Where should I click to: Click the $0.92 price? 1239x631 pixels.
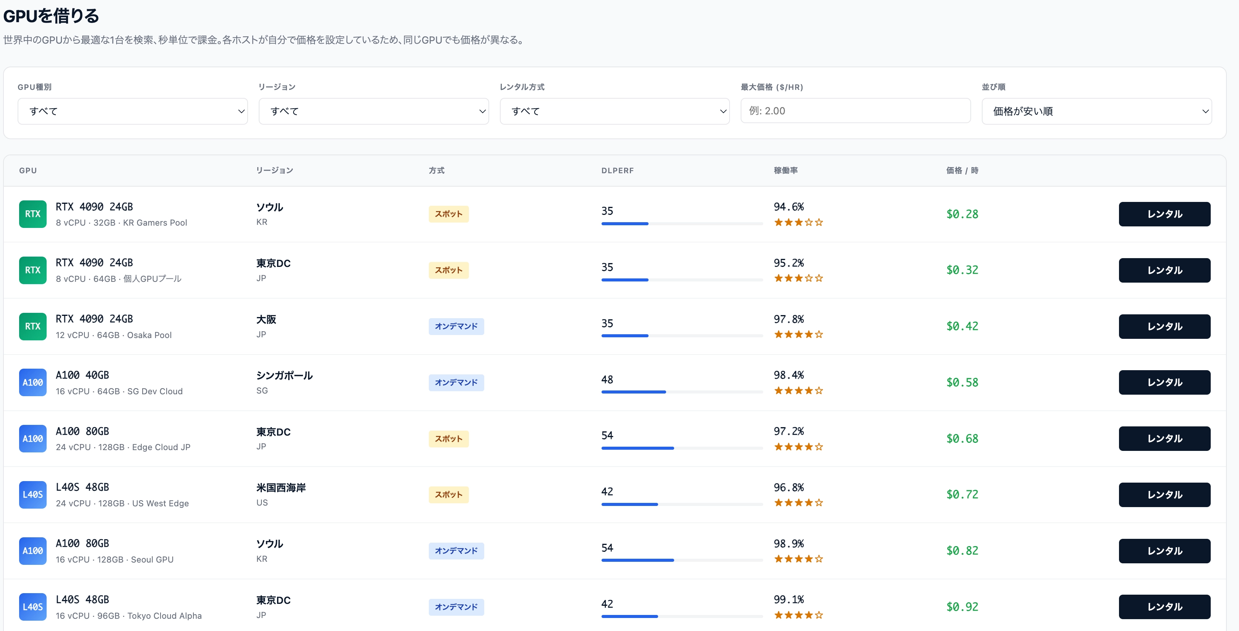pyautogui.click(x=962, y=607)
